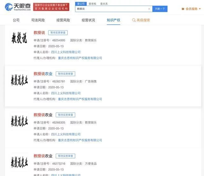Click the crown icon beside 会员服务
The height and width of the screenshot is (176, 204).
(183, 9)
